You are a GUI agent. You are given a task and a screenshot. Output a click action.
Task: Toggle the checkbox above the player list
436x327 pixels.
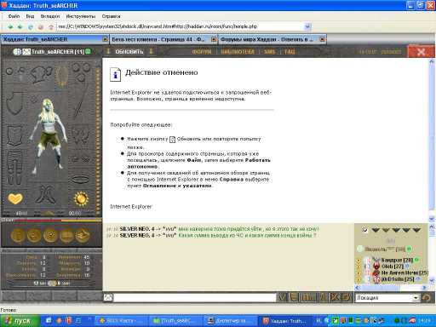365,230
